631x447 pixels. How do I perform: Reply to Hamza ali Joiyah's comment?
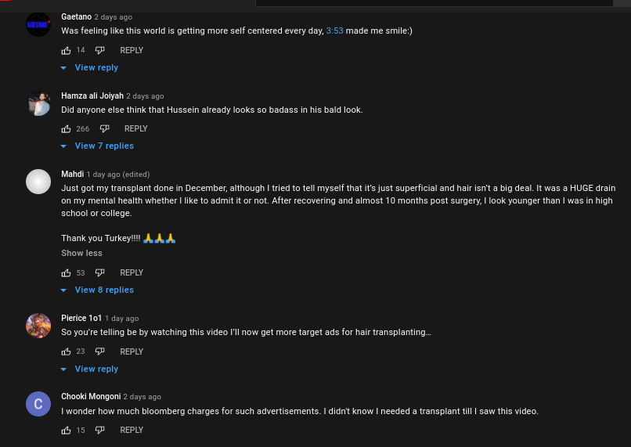(136, 128)
